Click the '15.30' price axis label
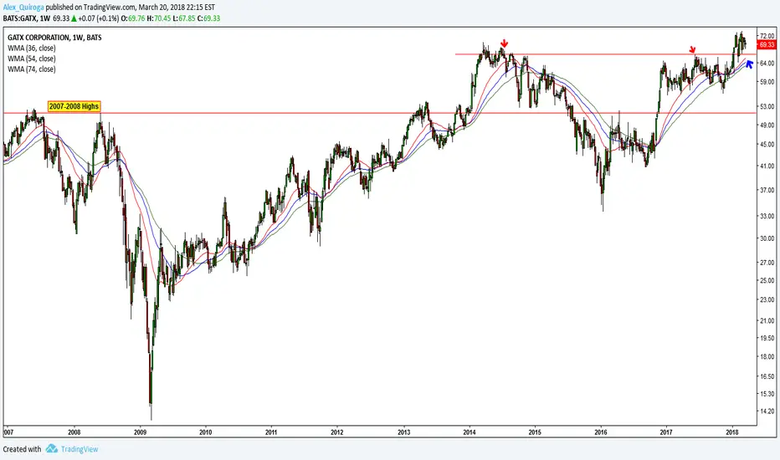 pos(767,394)
